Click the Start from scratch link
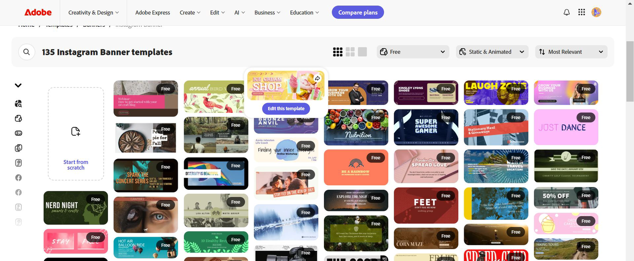This screenshot has height=261, width=634. pyautogui.click(x=76, y=165)
